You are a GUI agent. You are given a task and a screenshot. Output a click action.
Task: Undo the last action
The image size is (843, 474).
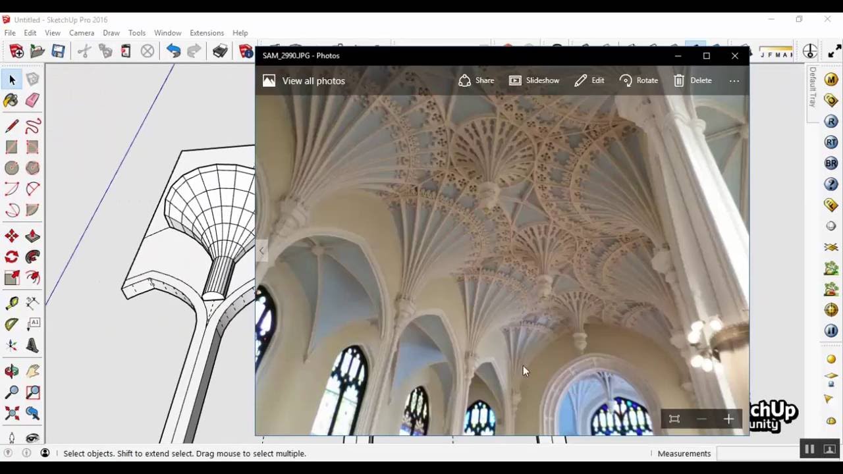tap(173, 51)
